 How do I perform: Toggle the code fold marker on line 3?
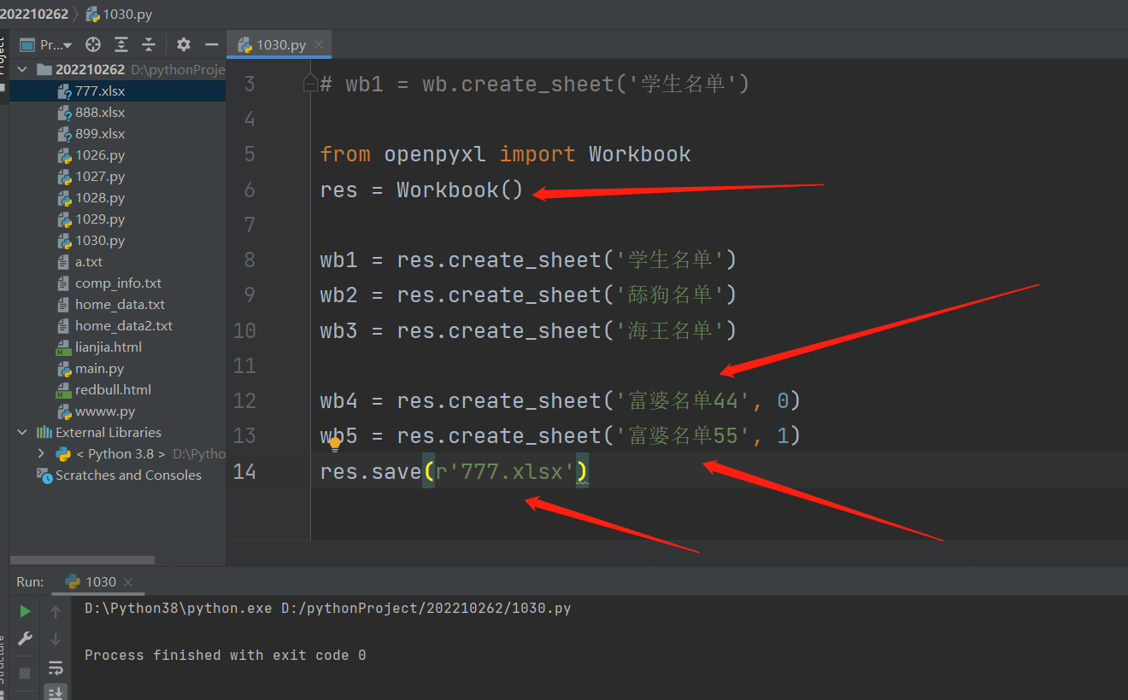pos(311,84)
